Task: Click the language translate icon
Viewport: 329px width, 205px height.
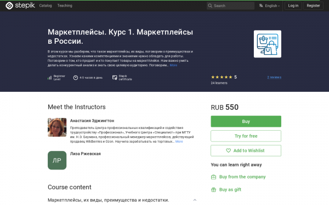Action: (261, 5)
